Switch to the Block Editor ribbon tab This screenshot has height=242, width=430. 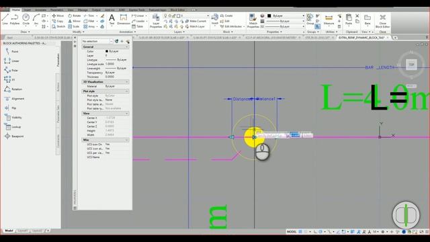pos(177,10)
